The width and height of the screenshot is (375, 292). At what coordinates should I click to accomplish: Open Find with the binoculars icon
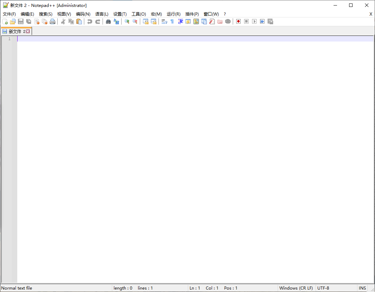click(x=108, y=21)
